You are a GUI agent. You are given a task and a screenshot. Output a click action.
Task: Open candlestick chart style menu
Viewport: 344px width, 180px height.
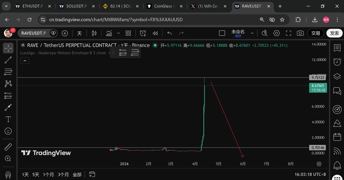[94, 33]
